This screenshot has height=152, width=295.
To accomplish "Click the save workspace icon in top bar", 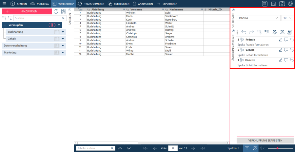I will (x=274, y=4).
